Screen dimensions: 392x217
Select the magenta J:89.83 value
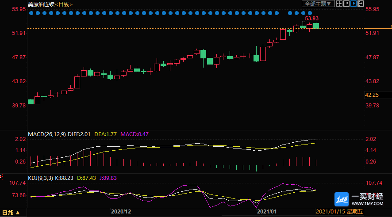pyautogui.click(x=108, y=178)
